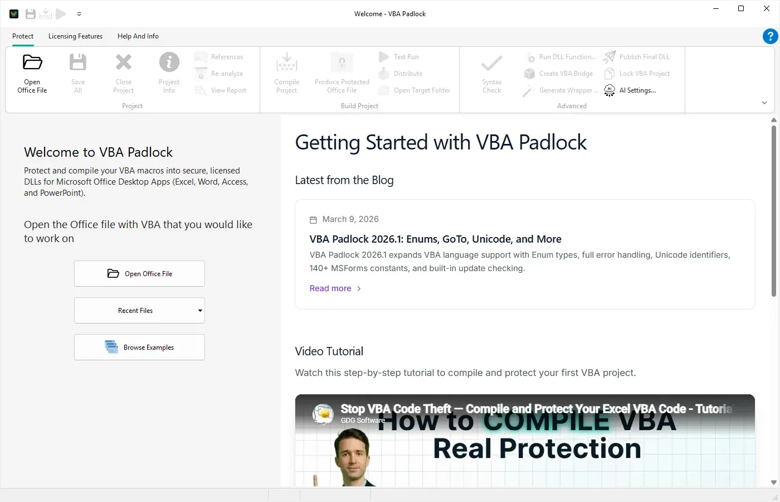Click Produce Protected Office File icon
780x502 pixels.
pos(342,62)
